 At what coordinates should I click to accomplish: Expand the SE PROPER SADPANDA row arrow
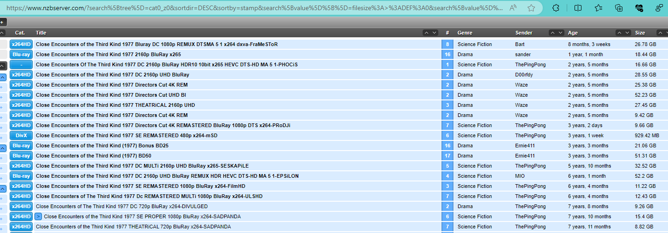(39, 216)
